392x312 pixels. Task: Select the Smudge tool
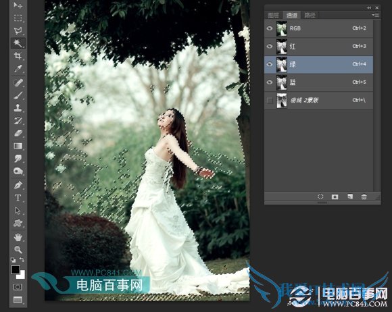click(18, 159)
